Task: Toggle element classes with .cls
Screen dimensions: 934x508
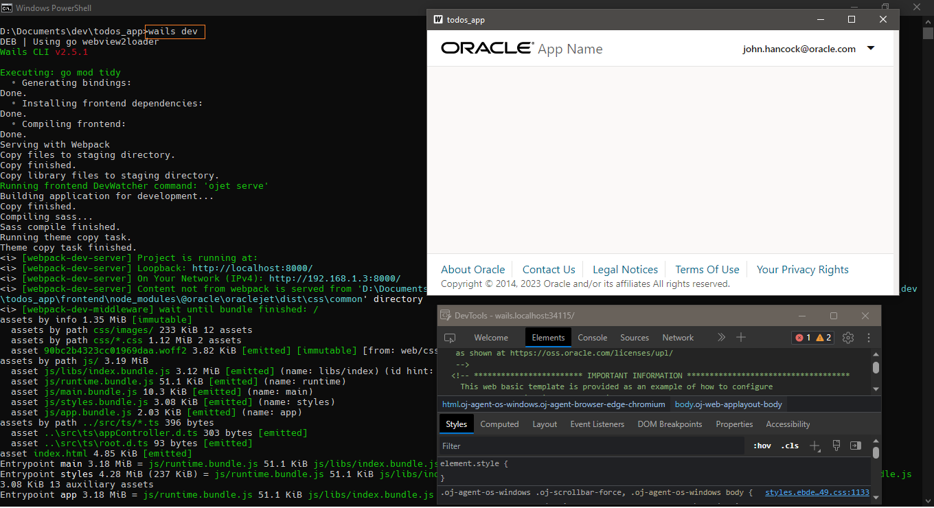Action: [x=790, y=445]
